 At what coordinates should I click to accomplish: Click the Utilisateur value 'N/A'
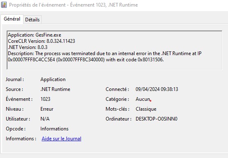45,119
